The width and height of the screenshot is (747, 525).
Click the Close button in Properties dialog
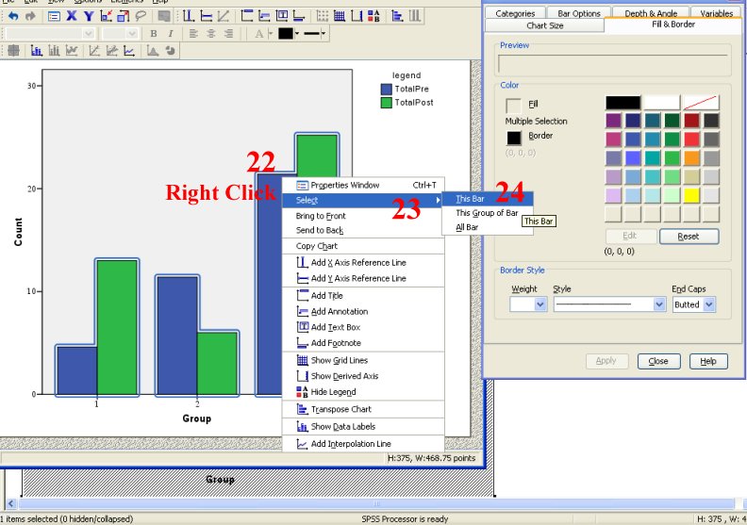(x=658, y=361)
